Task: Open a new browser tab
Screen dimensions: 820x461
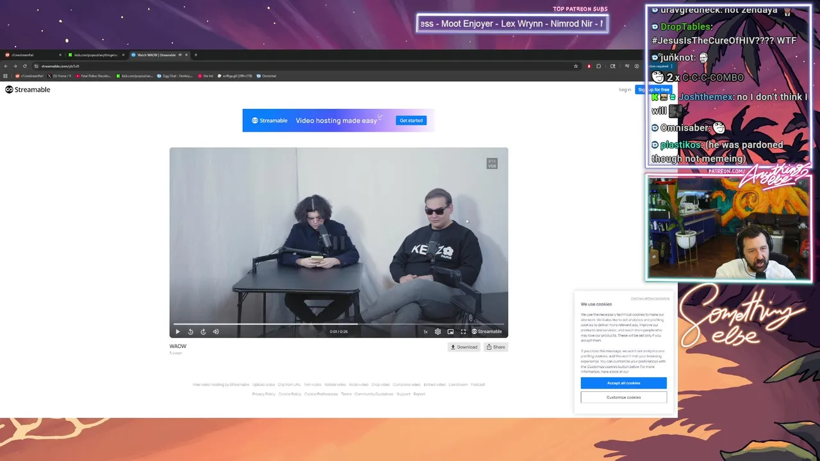Action: 196,55
